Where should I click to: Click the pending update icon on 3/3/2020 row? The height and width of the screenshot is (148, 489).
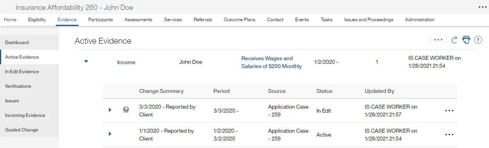[x=126, y=110]
